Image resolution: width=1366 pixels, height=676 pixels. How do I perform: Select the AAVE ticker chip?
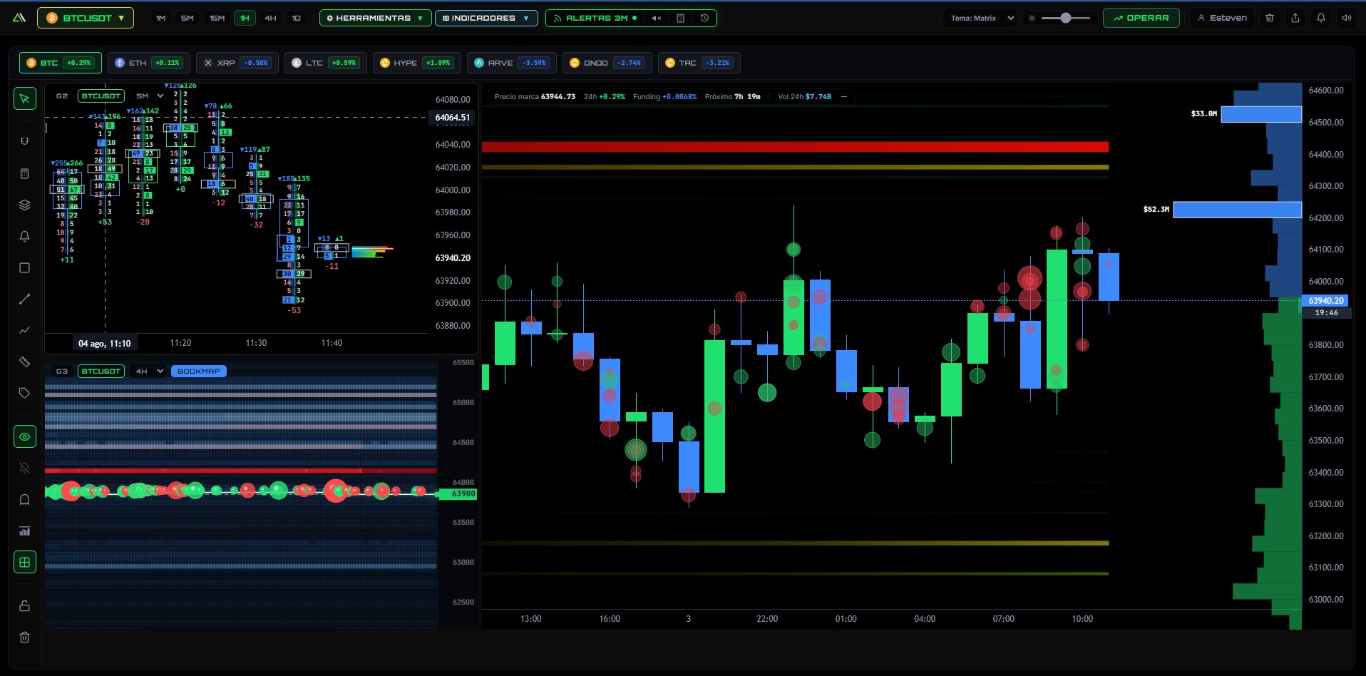pos(511,63)
